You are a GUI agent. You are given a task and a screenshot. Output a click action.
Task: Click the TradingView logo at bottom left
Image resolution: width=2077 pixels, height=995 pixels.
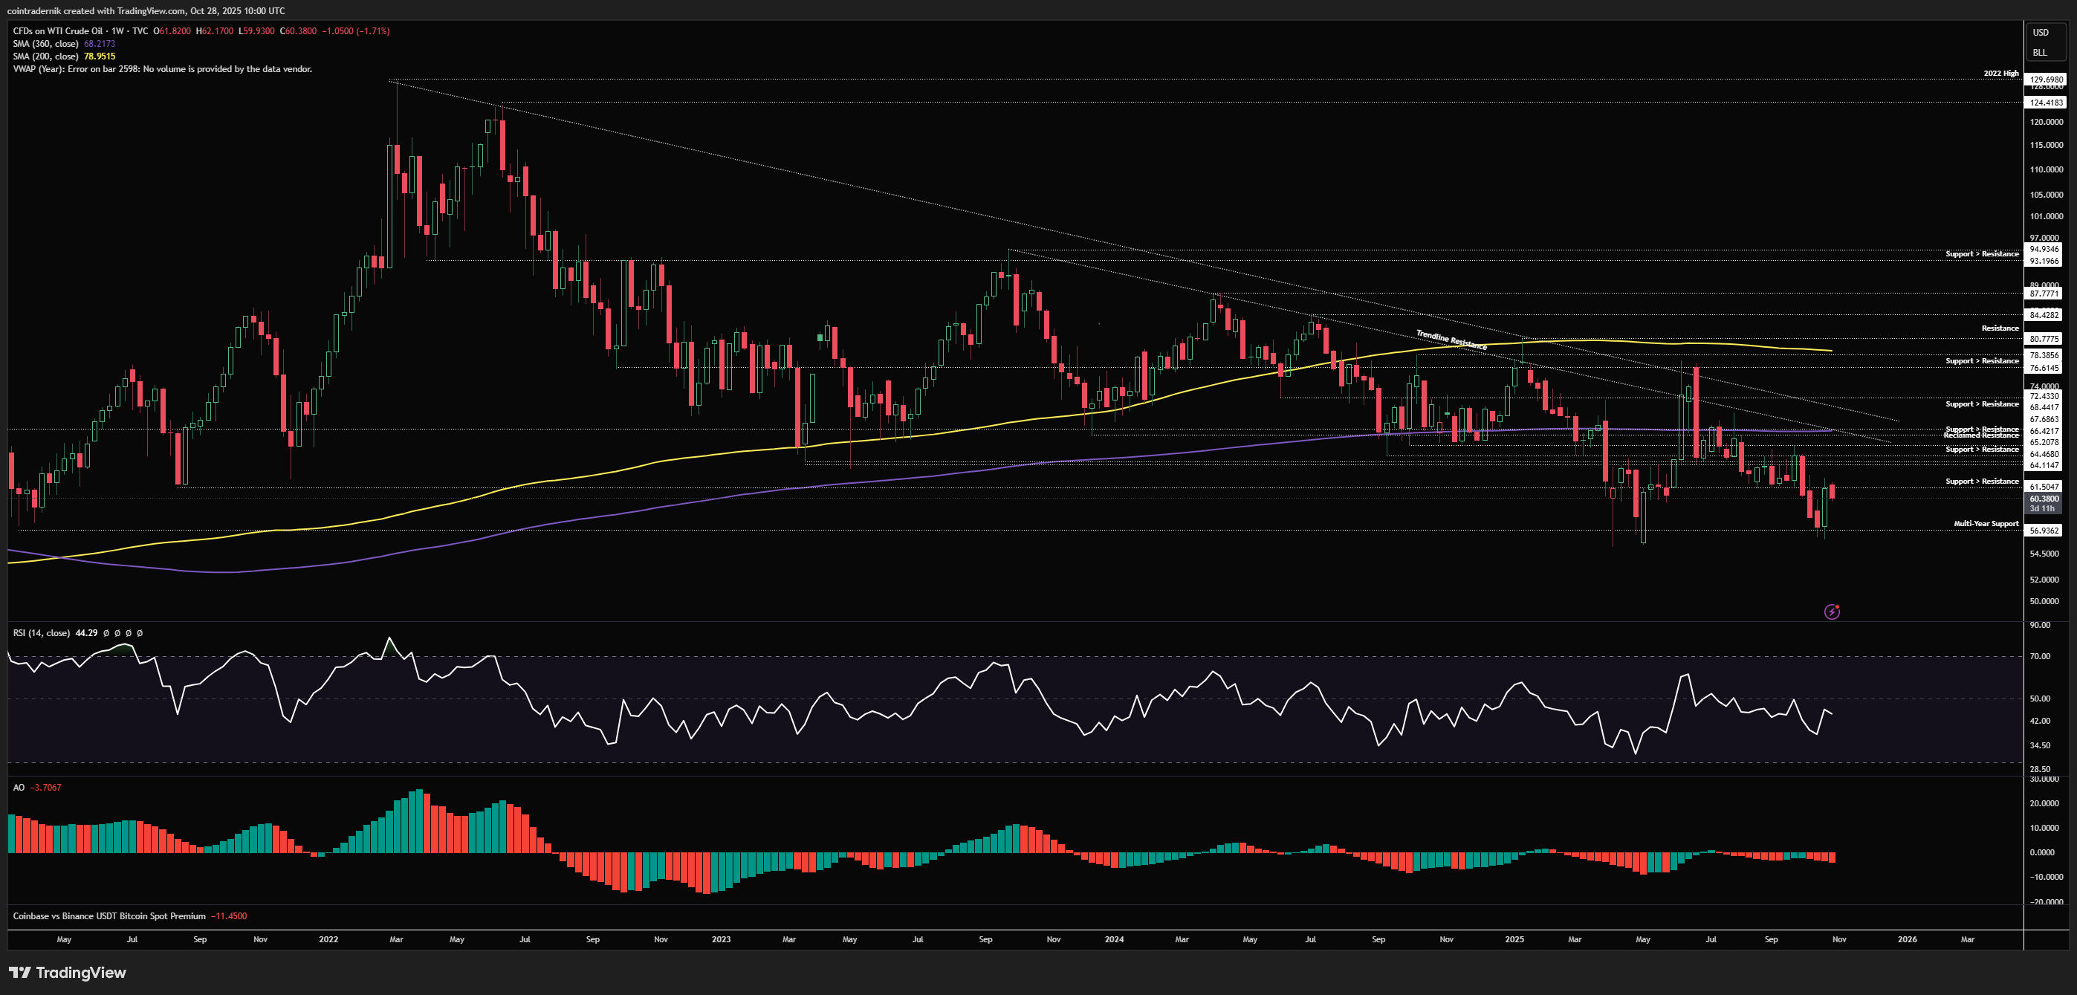[x=68, y=973]
